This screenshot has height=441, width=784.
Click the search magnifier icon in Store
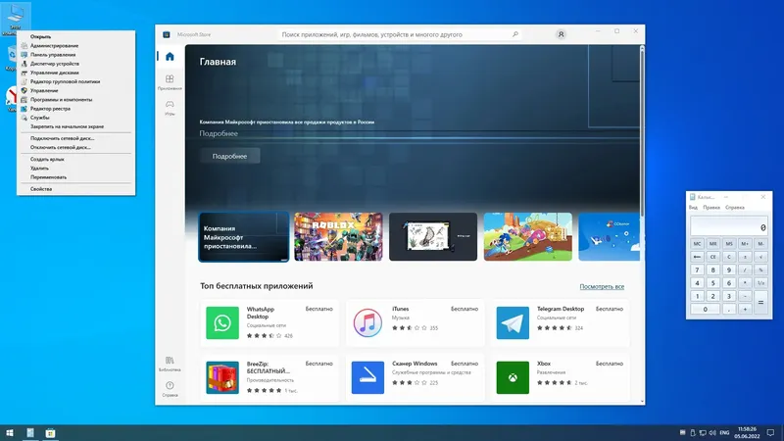tap(515, 34)
